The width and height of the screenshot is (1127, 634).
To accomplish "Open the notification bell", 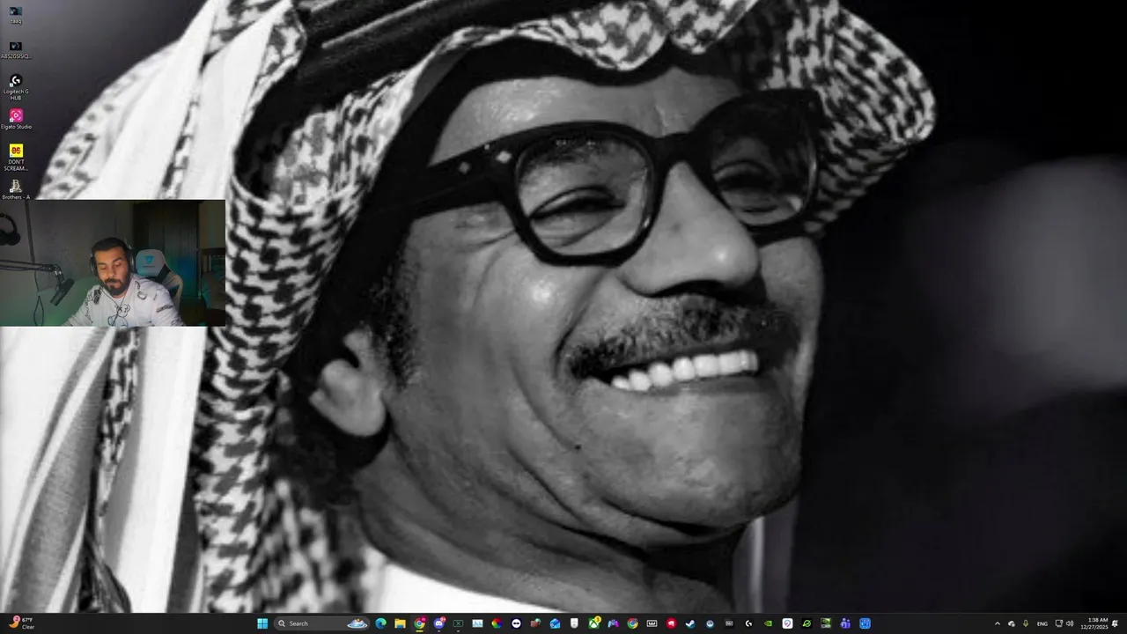I will (x=1116, y=623).
